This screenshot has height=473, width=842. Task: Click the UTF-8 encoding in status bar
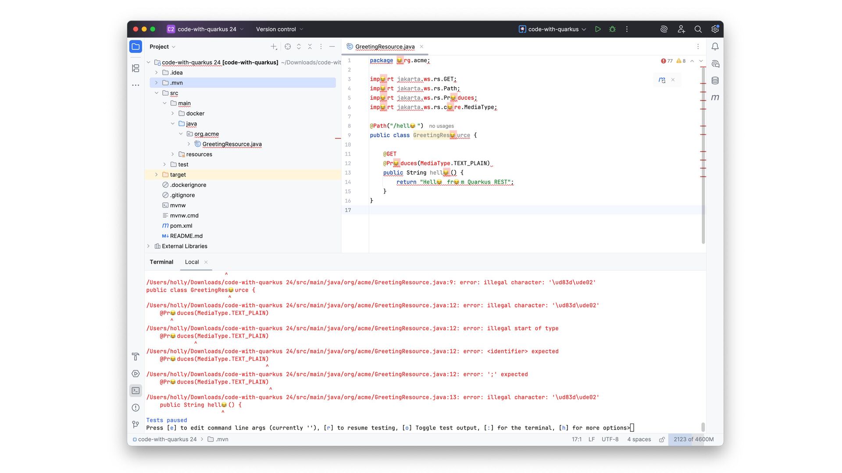610,439
